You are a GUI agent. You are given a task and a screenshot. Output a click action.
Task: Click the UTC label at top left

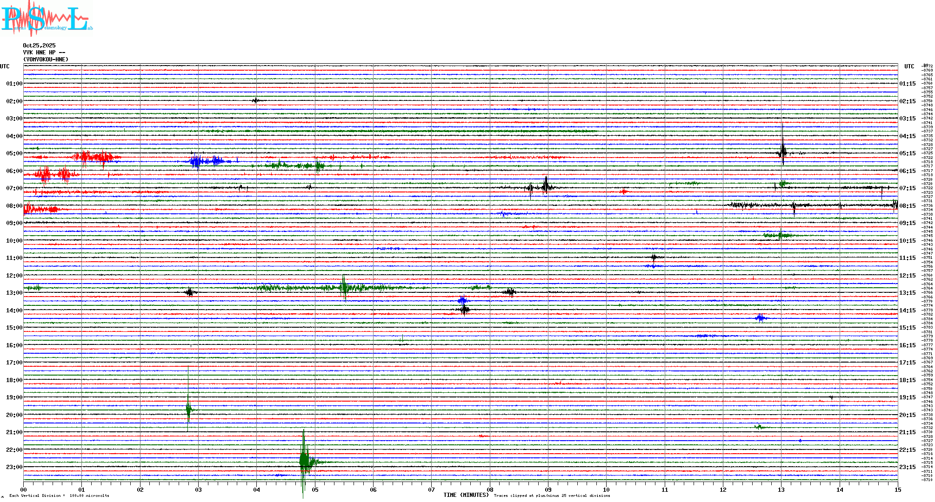5,66
